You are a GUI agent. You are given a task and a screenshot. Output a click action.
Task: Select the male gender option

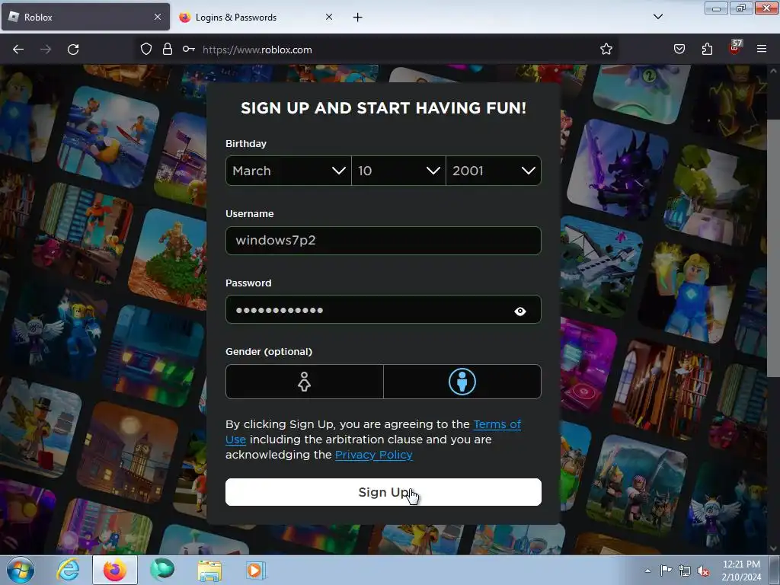(462, 382)
